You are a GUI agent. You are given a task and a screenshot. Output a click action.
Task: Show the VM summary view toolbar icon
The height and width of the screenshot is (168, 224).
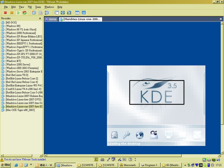77,13
